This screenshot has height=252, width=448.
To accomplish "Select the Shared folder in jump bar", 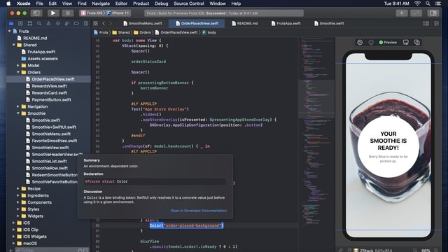I will [121, 32].
